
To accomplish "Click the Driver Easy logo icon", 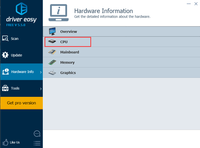I will 22,9.
